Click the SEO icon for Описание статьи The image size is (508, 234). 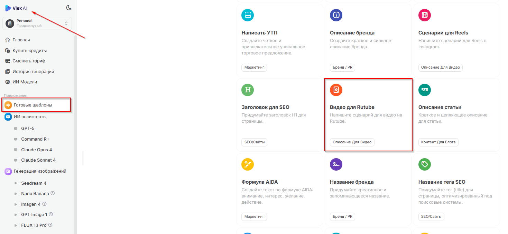tap(425, 90)
